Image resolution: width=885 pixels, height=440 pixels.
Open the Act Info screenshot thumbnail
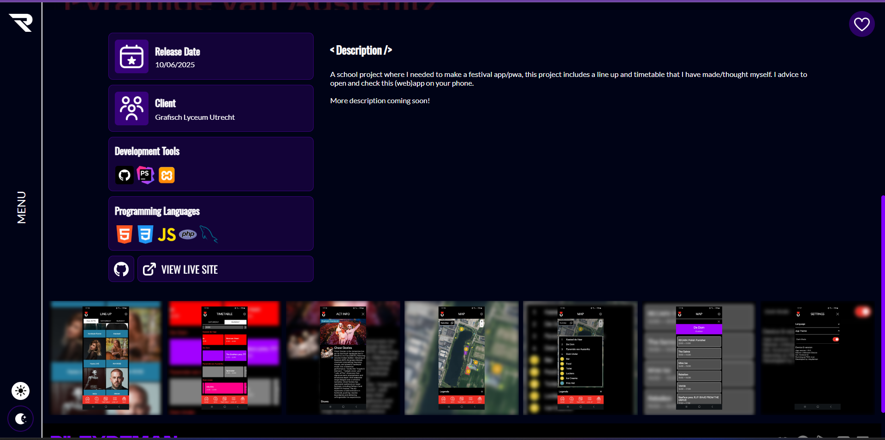click(x=343, y=358)
